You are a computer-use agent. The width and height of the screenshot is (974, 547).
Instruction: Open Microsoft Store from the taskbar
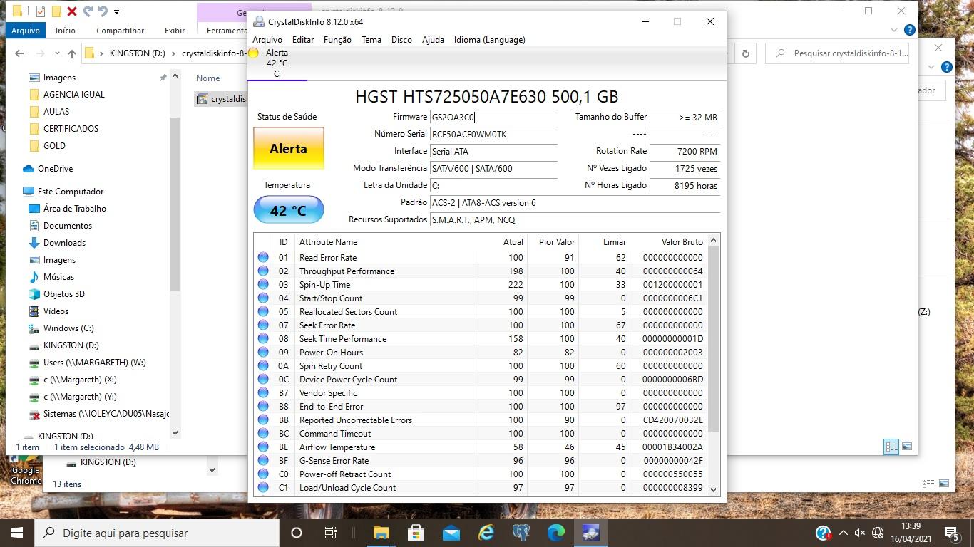click(x=416, y=533)
